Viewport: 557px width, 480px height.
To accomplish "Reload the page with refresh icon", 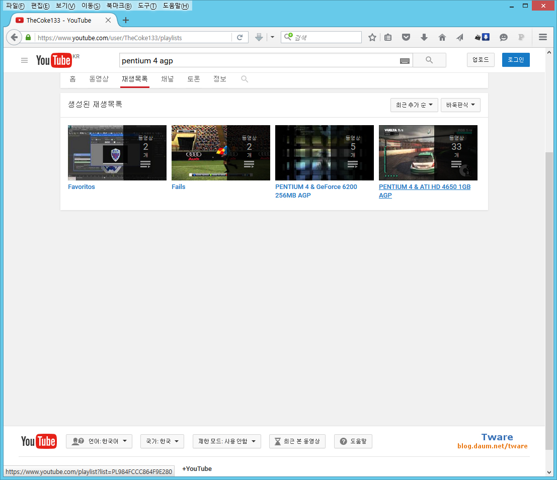I will coord(240,37).
